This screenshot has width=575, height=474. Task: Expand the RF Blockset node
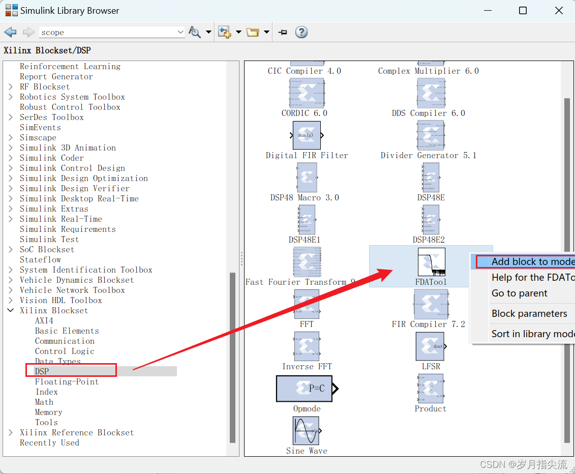pos(11,86)
